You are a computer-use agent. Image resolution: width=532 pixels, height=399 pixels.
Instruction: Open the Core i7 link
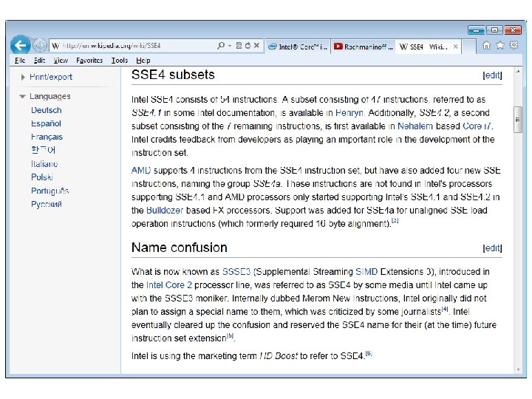coord(477,126)
